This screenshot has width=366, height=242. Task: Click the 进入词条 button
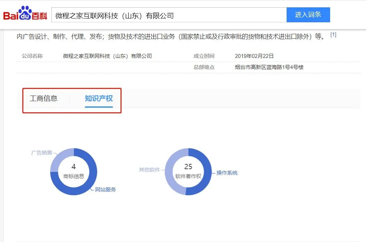[x=308, y=15]
